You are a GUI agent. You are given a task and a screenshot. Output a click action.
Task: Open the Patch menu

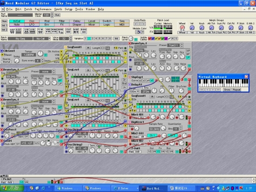tap(28, 9)
